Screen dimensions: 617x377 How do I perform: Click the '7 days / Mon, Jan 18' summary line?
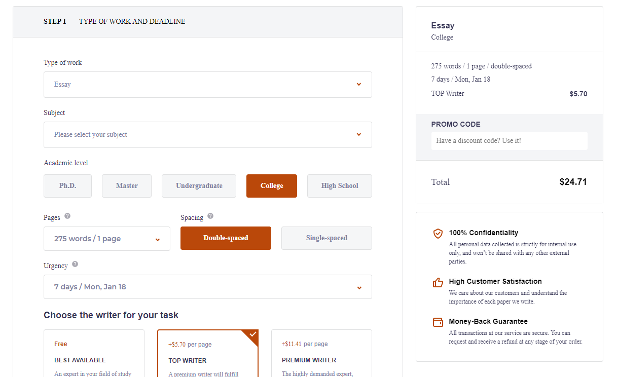coord(461,80)
